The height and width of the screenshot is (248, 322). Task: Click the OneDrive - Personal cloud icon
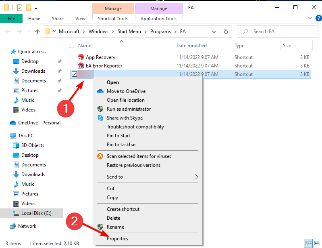point(13,123)
